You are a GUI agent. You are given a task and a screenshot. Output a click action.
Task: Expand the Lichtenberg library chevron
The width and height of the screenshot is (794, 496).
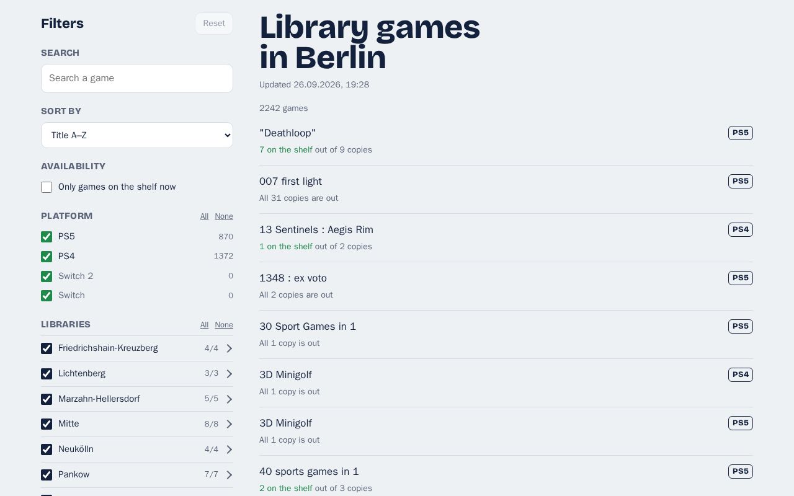pyautogui.click(x=229, y=374)
